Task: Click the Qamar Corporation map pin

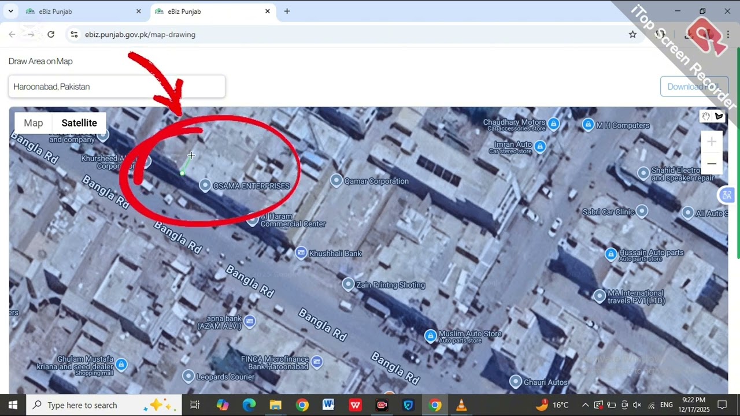Action: tap(336, 181)
